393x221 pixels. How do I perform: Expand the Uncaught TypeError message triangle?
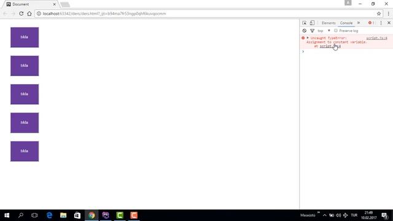[308, 38]
